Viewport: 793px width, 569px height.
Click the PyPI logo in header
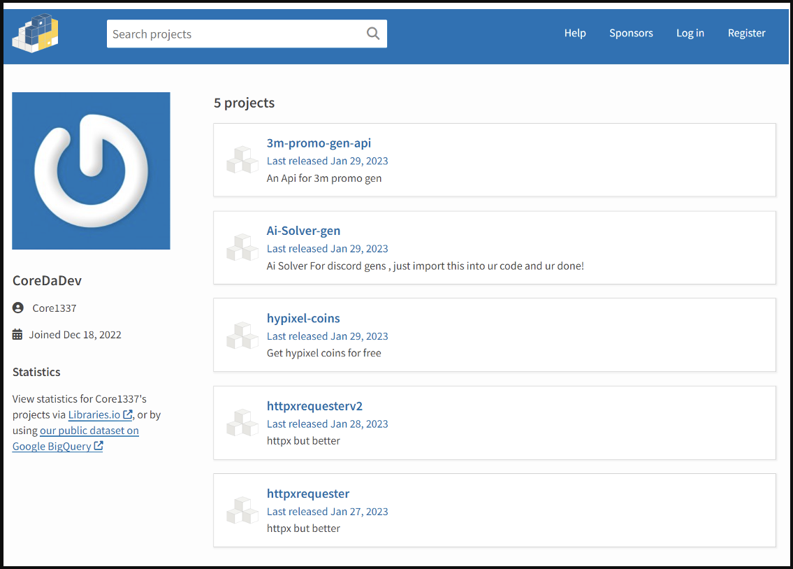click(35, 33)
